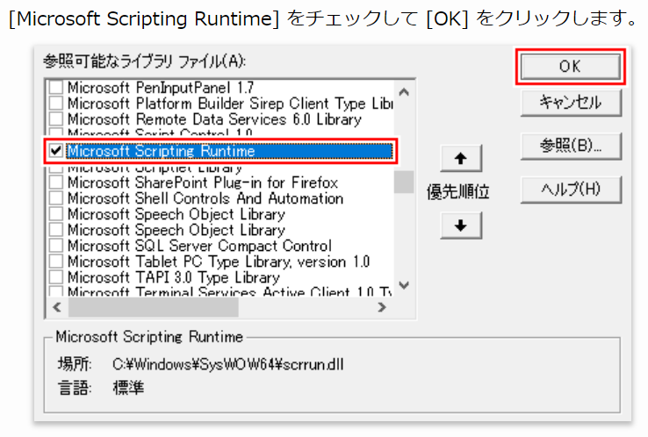648x437 pixels.
Task: Check Microsoft SQL Server Compact Control
Action: [56, 246]
